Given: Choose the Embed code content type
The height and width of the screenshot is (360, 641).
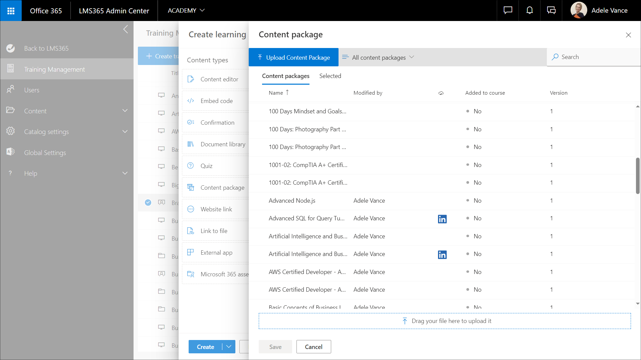Looking at the screenshot, I should pos(216,101).
